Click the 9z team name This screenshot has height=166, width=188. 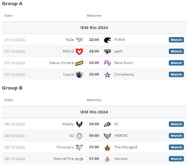pyautogui.click(x=116, y=124)
